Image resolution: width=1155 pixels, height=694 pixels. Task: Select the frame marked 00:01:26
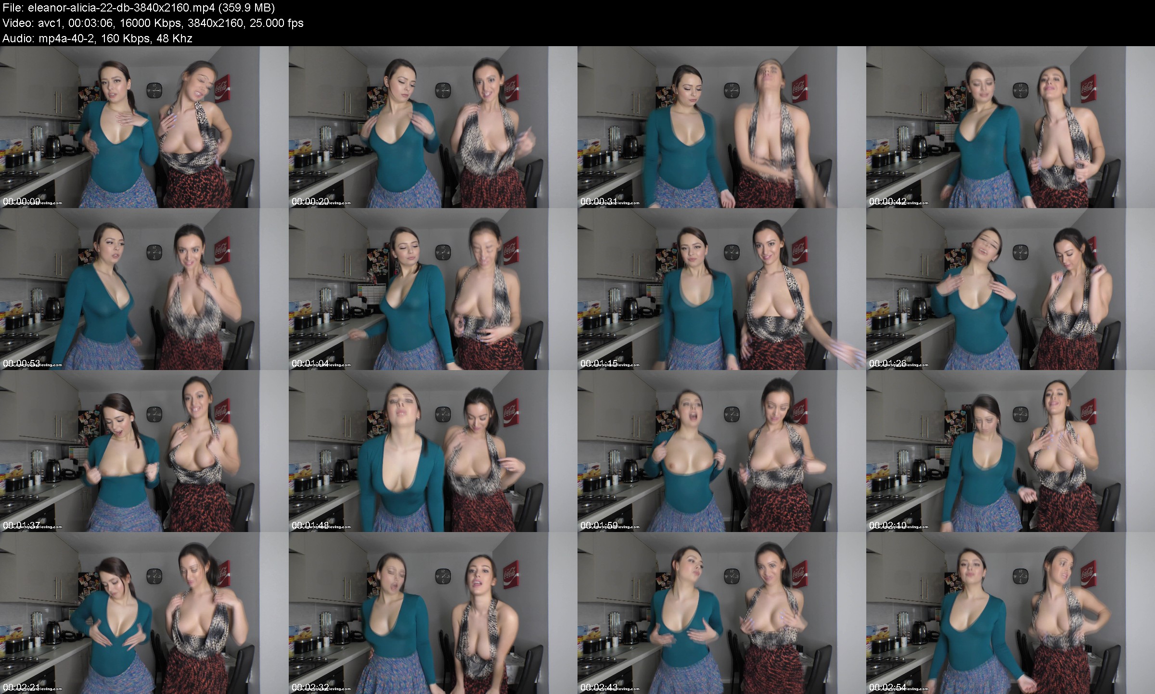[x=1011, y=289]
